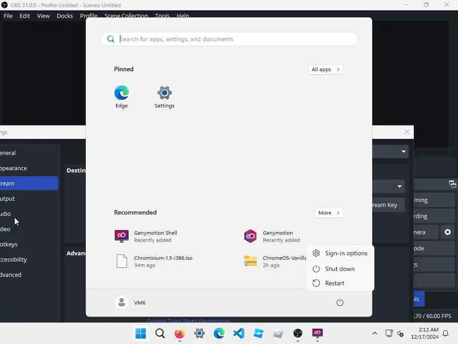Expand All apps list
The image size is (458, 344).
point(326,69)
